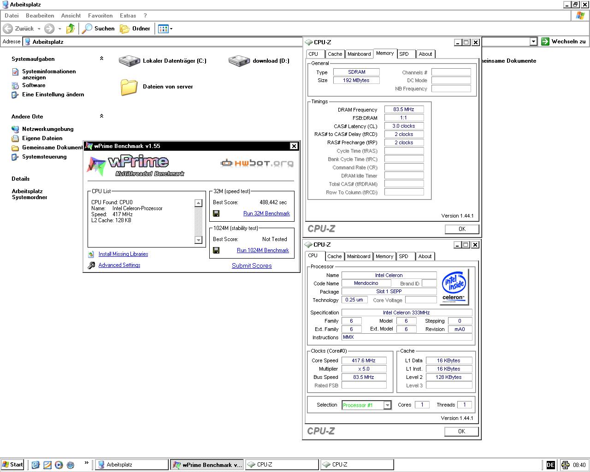Activate wPrime Benchmark taskbar button

click(x=207, y=465)
